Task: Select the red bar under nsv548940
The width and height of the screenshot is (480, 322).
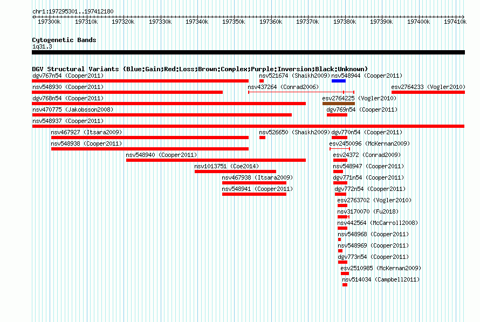Action: pyautogui.click(x=216, y=160)
